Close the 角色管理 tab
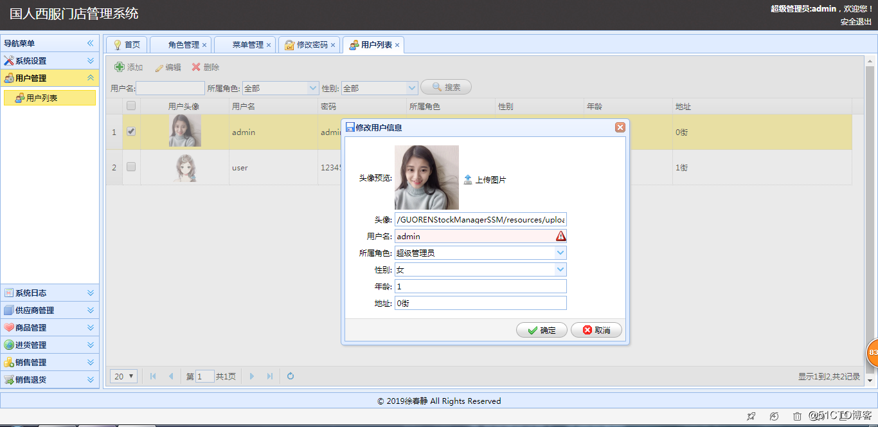The height and width of the screenshot is (427, 878). [204, 45]
